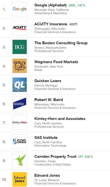Image resolution: width=110 pixels, height=187 pixels.
Task: Click the Kimley-Horn and Associates title
Action: tap(60, 119)
